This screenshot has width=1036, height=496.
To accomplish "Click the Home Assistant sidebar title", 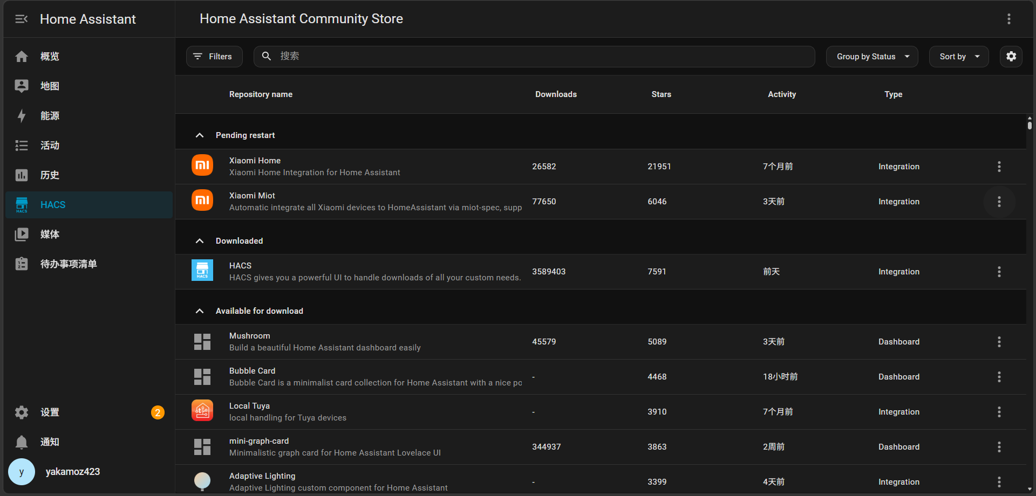I will 88,19.
